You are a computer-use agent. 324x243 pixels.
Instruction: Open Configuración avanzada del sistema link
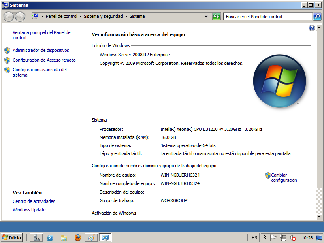click(40, 72)
